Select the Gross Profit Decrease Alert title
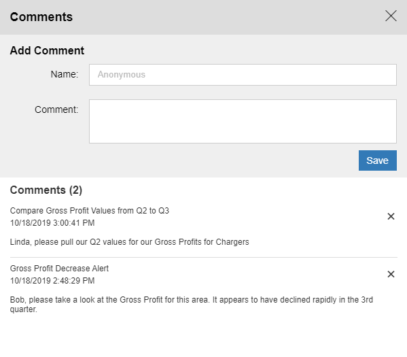Image resolution: width=407 pixels, height=357 pixels. point(59,269)
